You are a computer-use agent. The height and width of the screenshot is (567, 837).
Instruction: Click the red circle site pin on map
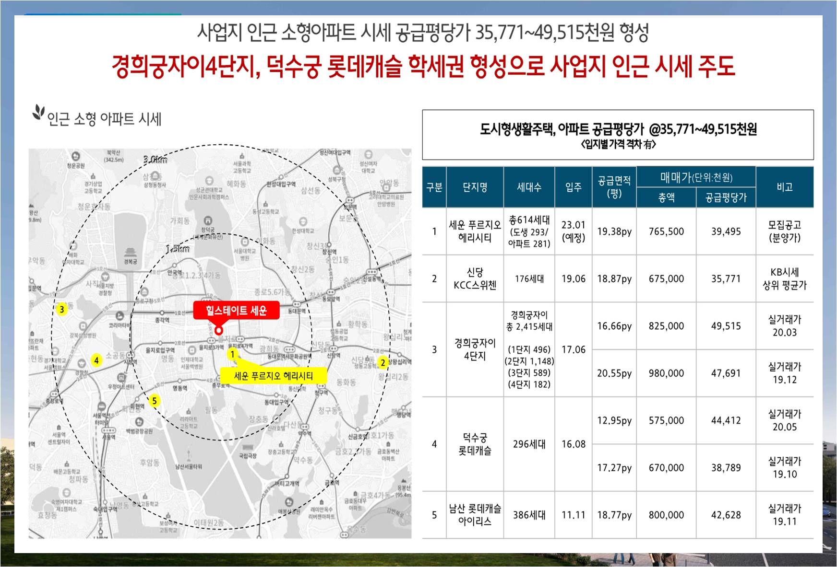click(219, 330)
